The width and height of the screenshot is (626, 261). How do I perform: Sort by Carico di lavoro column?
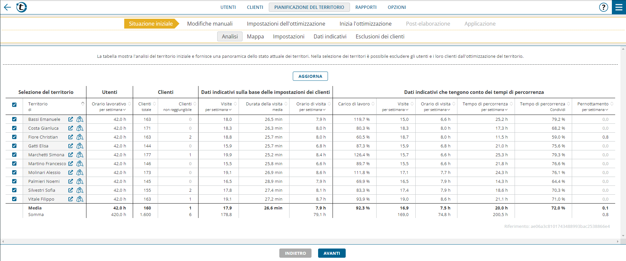(373, 104)
